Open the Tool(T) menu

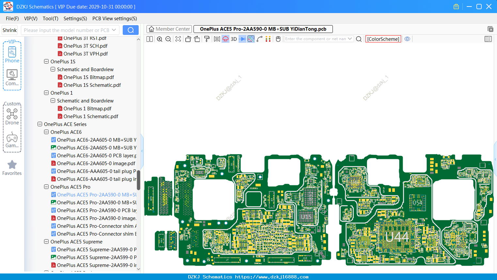pos(51,19)
